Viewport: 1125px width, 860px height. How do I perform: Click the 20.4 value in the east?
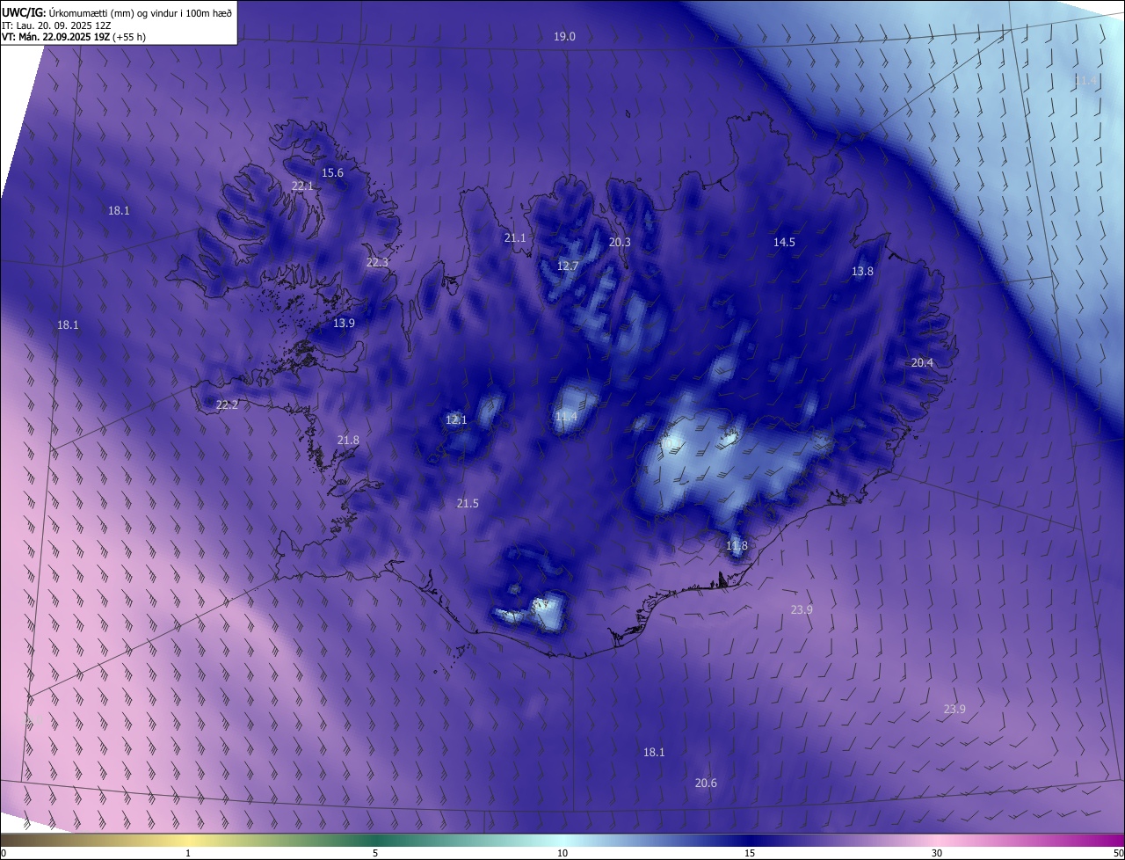point(922,362)
